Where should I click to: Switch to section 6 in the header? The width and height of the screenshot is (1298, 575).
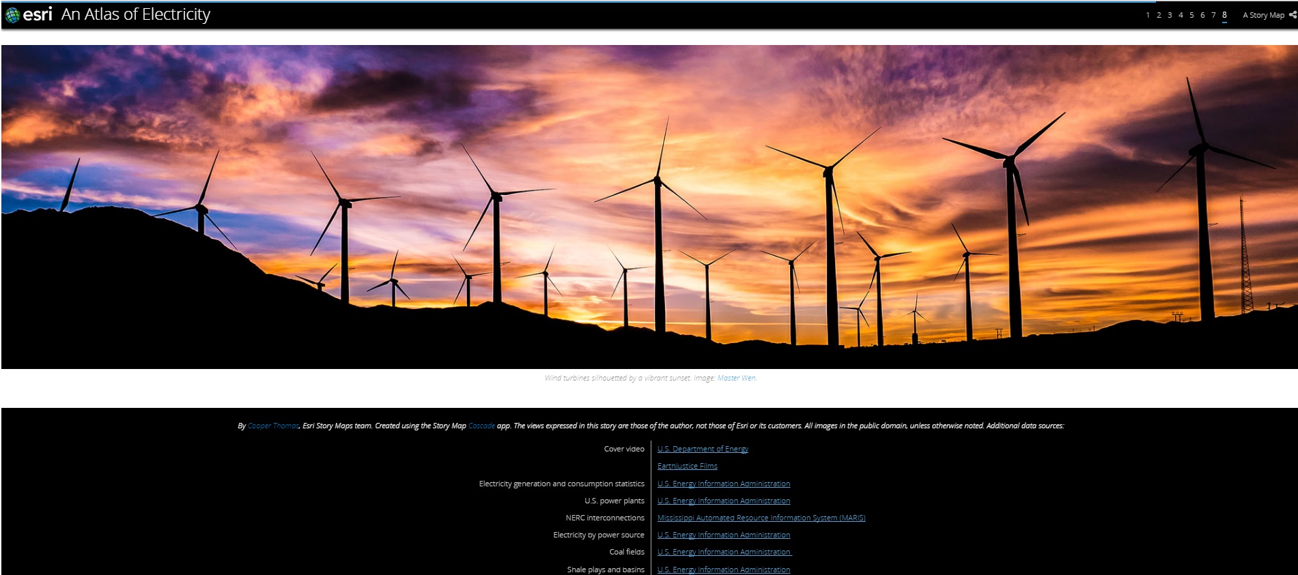tap(1202, 15)
